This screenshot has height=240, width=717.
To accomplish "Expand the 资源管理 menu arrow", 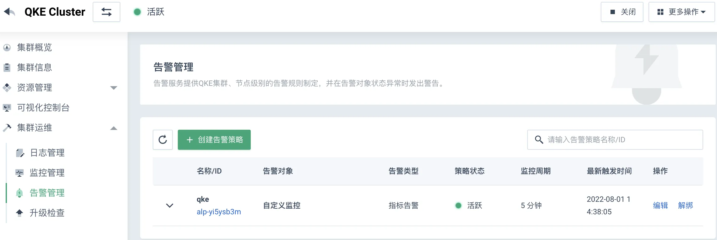I will click(114, 88).
